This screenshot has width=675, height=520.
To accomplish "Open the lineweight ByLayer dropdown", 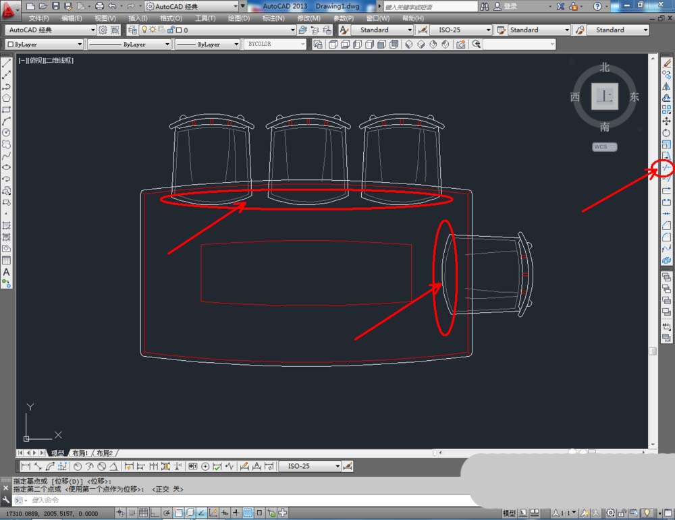I will pyautogui.click(x=207, y=45).
